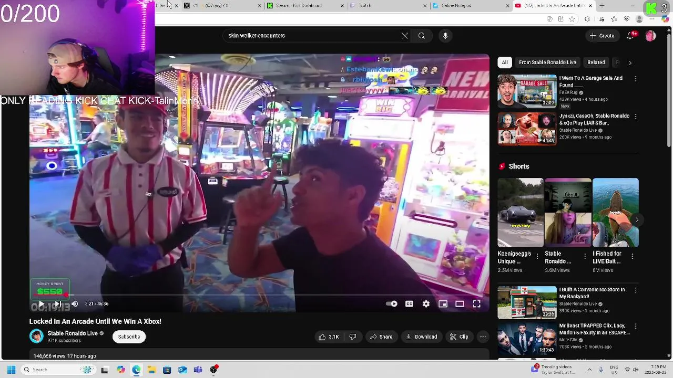Open the Create menu

tap(602, 36)
